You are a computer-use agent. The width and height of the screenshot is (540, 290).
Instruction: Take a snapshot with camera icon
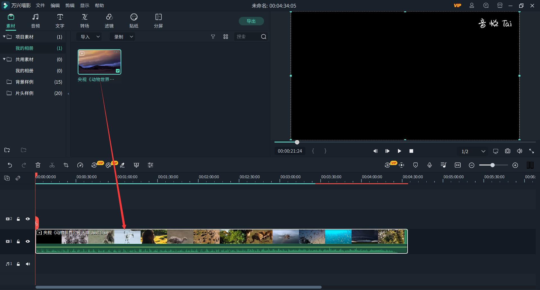508,151
